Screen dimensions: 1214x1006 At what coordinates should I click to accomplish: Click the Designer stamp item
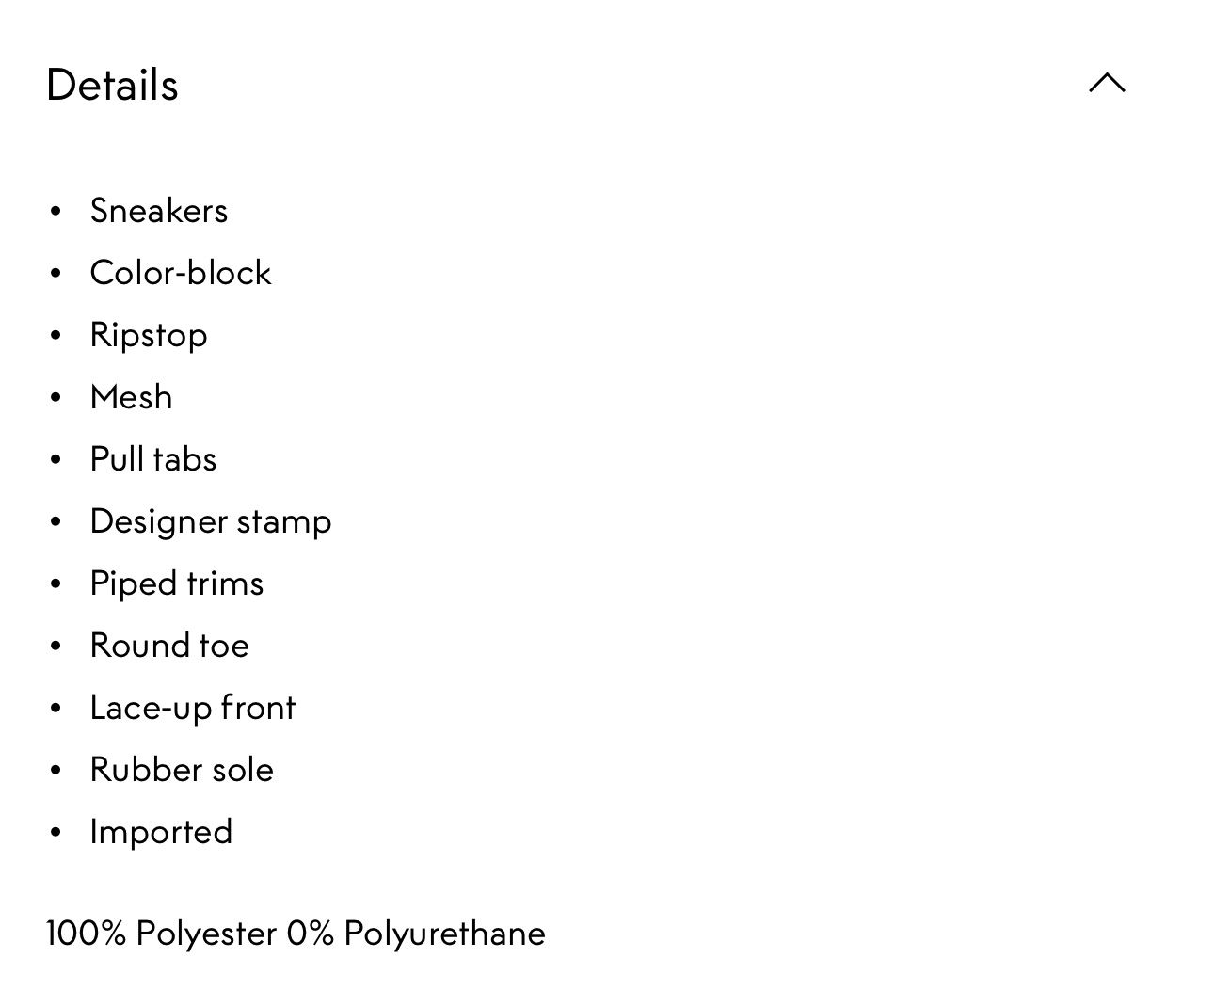click(211, 522)
